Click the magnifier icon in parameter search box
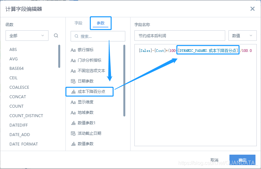Viewport: 261px width, 169px height. [76, 36]
